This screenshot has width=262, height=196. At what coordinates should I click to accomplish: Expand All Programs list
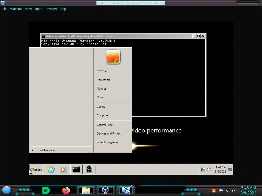tap(47, 150)
